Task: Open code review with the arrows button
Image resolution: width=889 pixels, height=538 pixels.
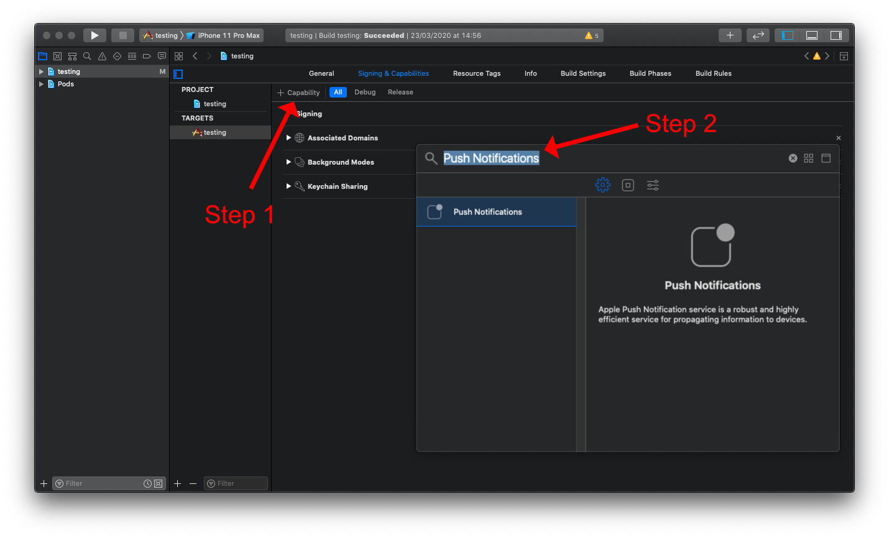Action: click(758, 35)
